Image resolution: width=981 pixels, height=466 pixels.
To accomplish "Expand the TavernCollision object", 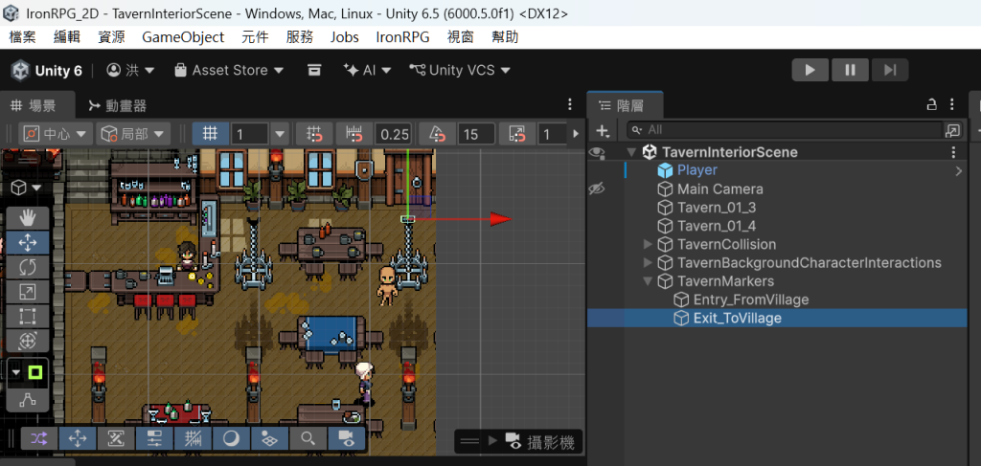I will pos(648,244).
